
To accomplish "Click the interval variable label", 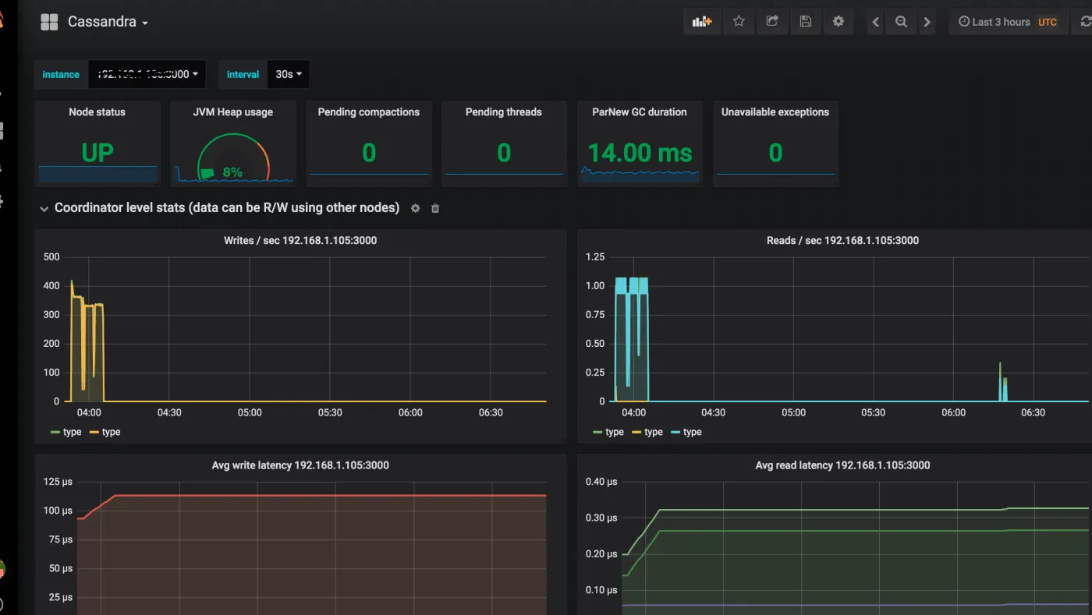I will [243, 75].
